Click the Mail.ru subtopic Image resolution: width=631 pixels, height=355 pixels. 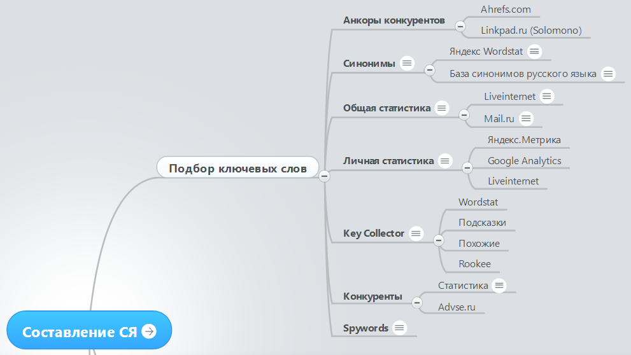tap(499, 119)
